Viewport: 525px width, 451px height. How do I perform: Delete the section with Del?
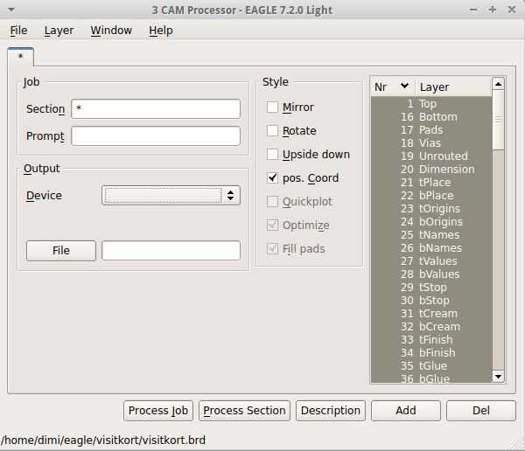pyautogui.click(x=480, y=411)
